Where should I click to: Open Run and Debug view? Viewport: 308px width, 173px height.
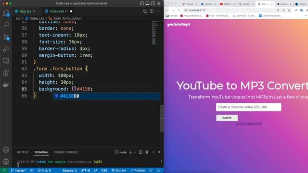pyautogui.click(x=6, y=49)
